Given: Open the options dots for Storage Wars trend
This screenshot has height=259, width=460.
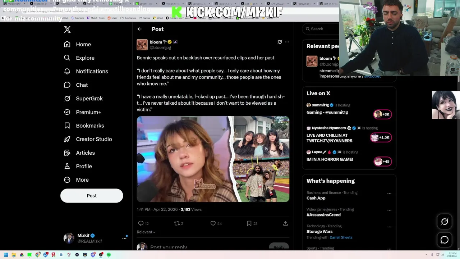Looking at the screenshot, I should (389, 227).
